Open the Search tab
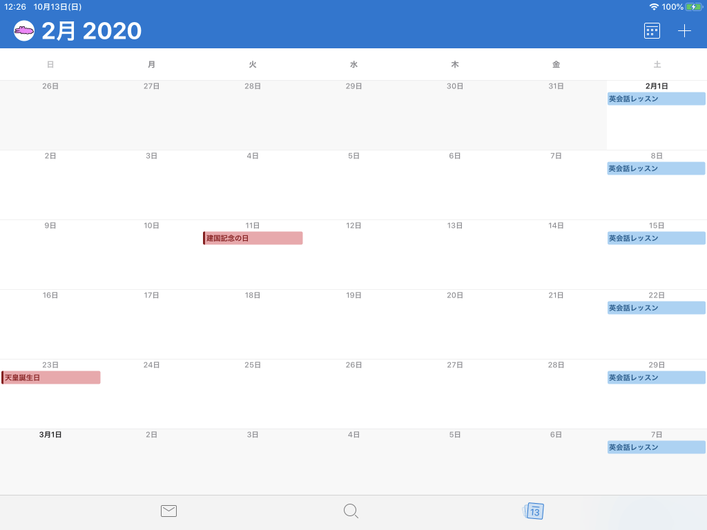The width and height of the screenshot is (707, 530). (351, 511)
